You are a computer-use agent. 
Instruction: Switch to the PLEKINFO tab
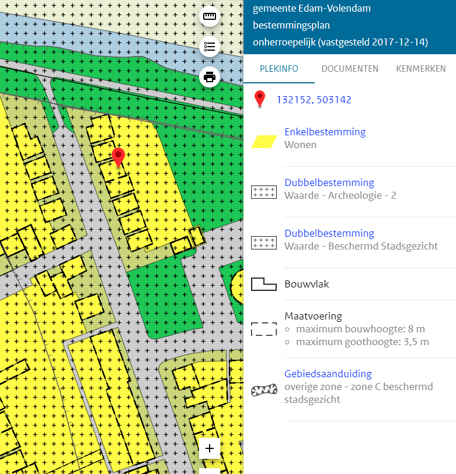click(279, 69)
